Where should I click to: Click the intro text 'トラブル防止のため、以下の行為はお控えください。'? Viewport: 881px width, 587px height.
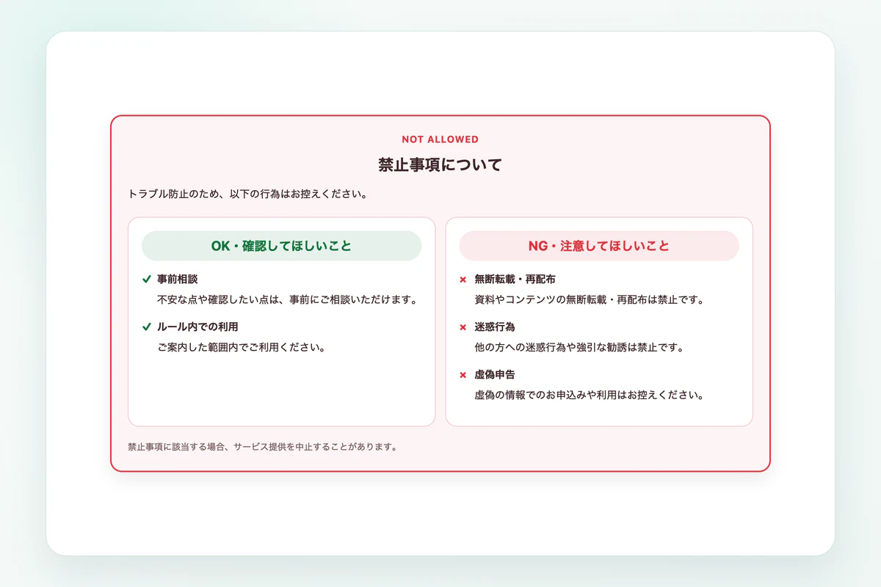click(247, 194)
